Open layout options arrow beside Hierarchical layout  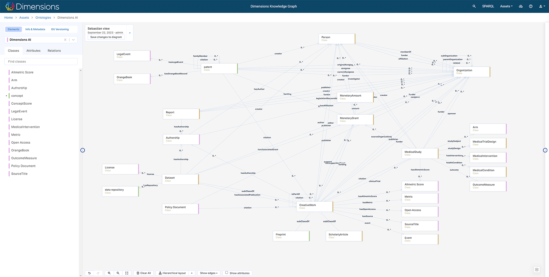click(x=192, y=273)
